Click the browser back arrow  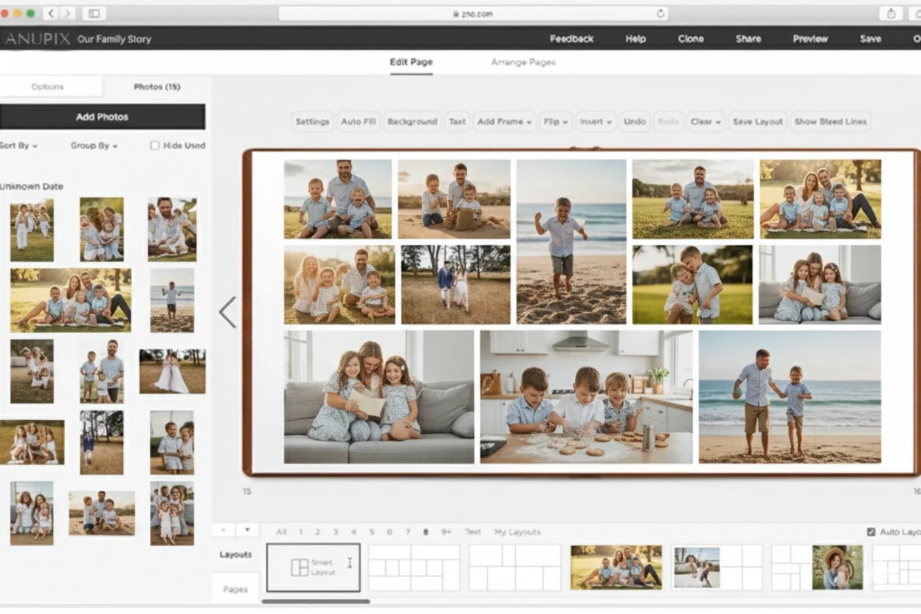pos(51,13)
